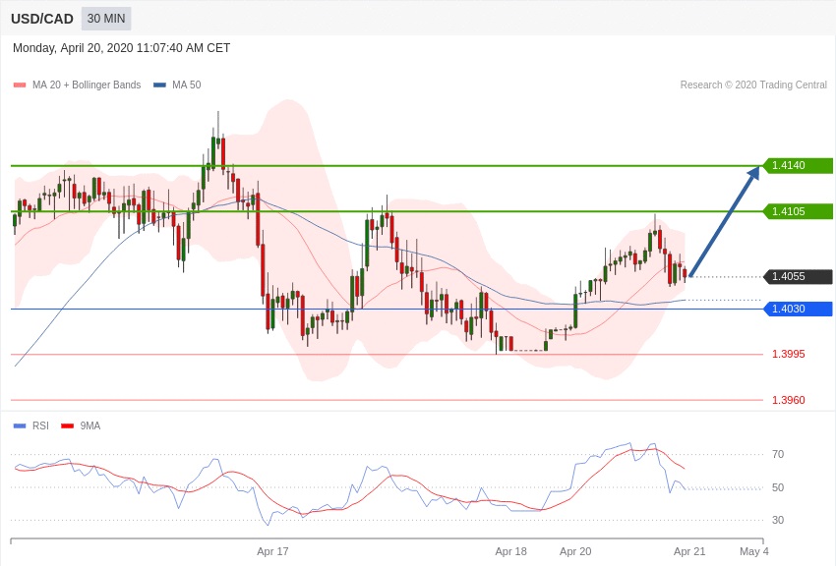Click 'Research © 2020 Trading Central' credit text
The width and height of the screenshot is (836, 566).
(753, 85)
